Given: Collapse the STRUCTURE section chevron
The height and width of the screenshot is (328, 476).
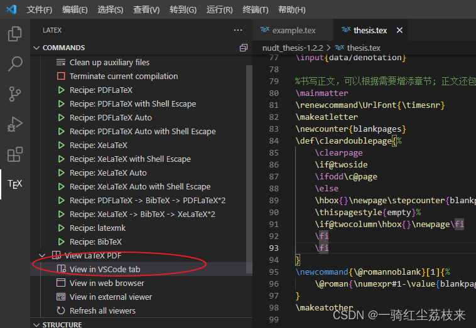Looking at the screenshot, I should [x=36, y=325].
